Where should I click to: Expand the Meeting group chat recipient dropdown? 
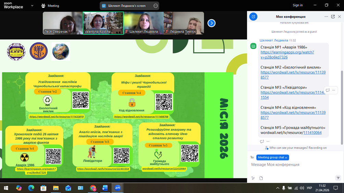(x=273, y=157)
